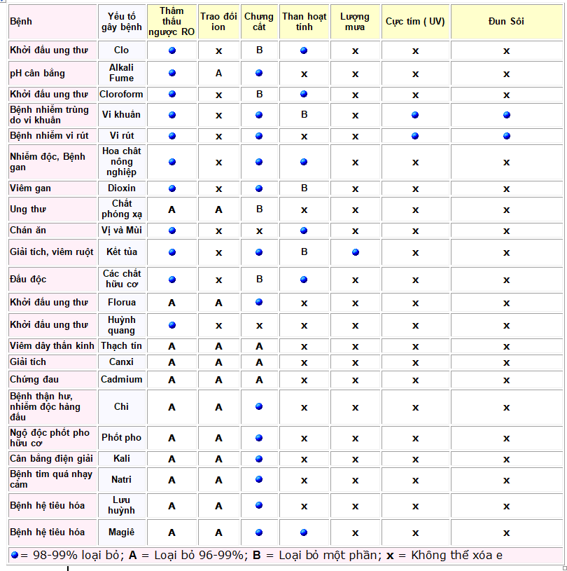This screenshot has height=571, width=567.
Task: Click the "Bệnh tim quá nhạy cảm" cell
Action: click(x=52, y=480)
